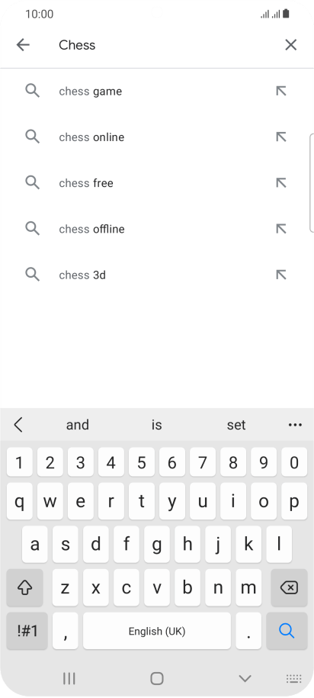Fill search with chess game arrow
314x698 pixels.
click(280, 91)
